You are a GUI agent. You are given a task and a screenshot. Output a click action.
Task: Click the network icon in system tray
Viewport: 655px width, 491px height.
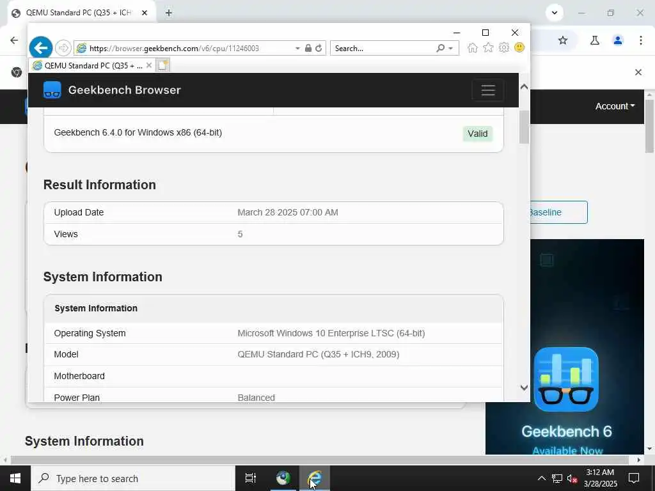click(557, 478)
